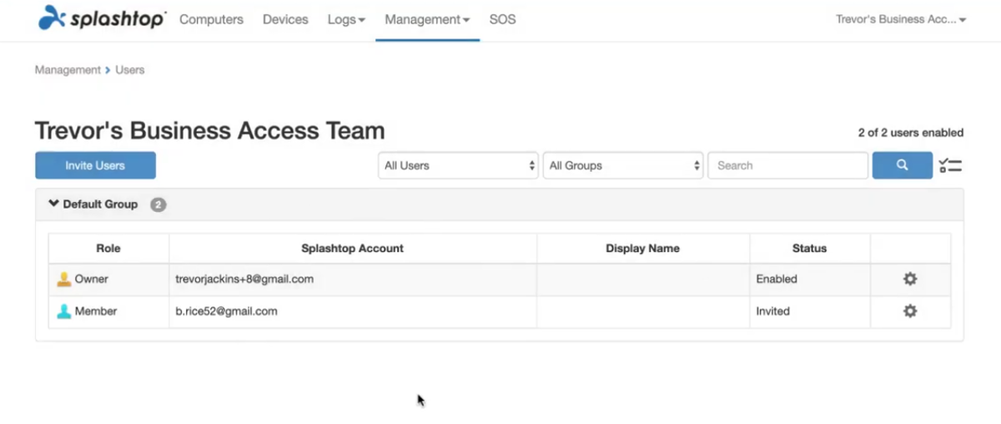
Task: Click the magnifier search button
Action: coord(903,165)
